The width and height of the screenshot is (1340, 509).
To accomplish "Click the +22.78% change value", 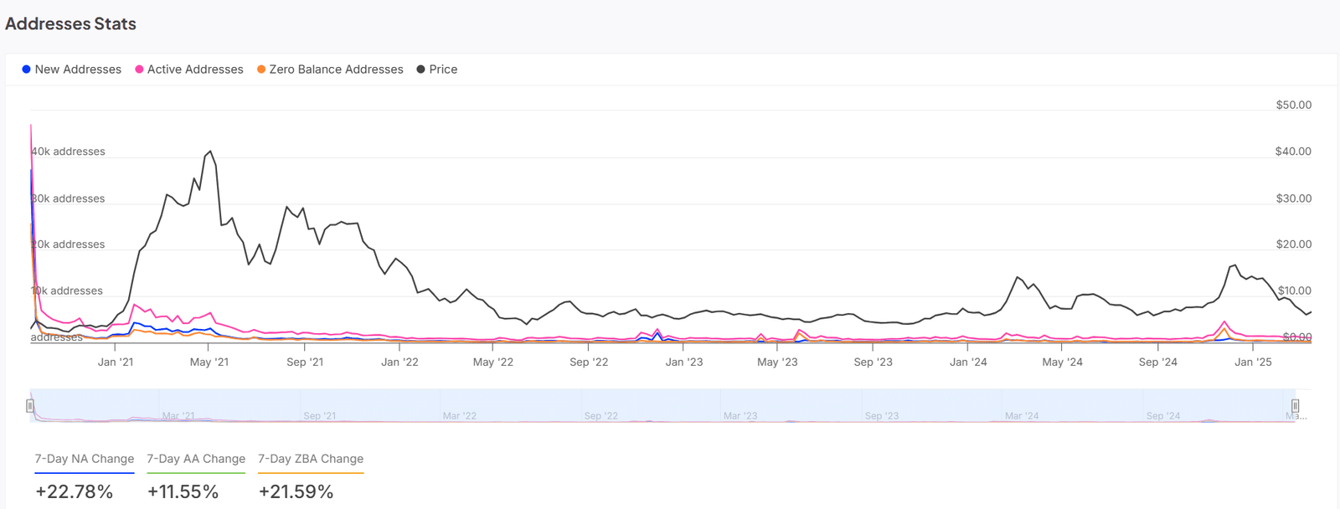I will [x=75, y=491].
